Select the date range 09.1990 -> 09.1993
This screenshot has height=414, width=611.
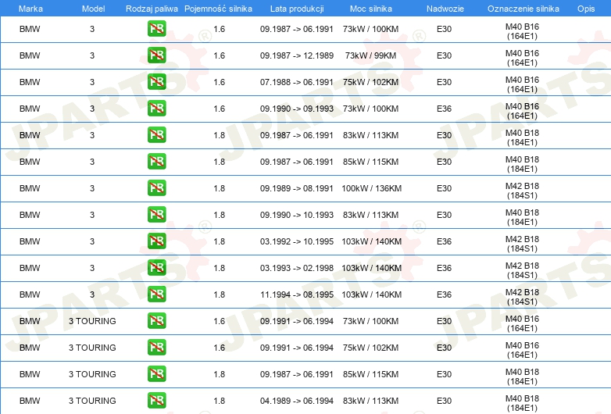297,109
